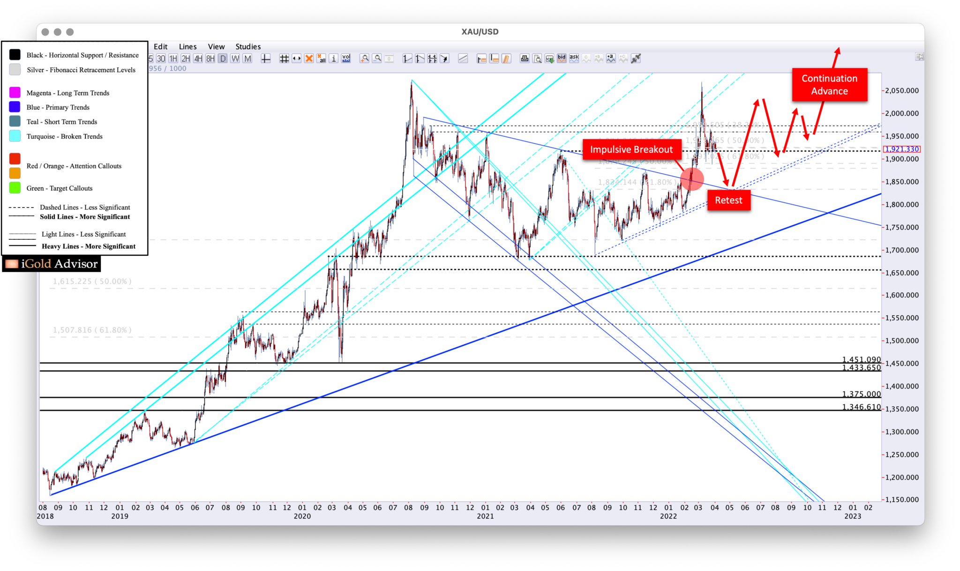This screenshot has width=960, height=571.
Task: Select the trend line drawing tool
Action: point(463,59)
